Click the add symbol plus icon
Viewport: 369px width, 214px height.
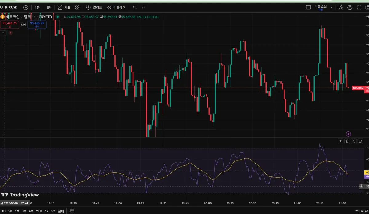26,7
